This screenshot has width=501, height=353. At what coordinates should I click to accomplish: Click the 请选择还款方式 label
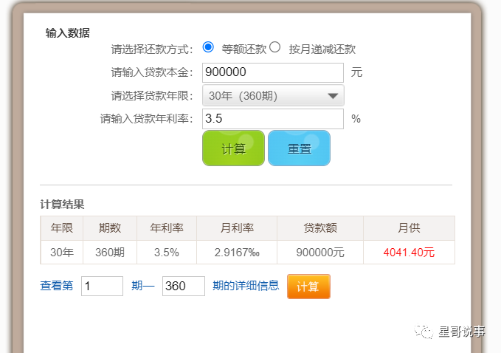click(x=152, y=49)
